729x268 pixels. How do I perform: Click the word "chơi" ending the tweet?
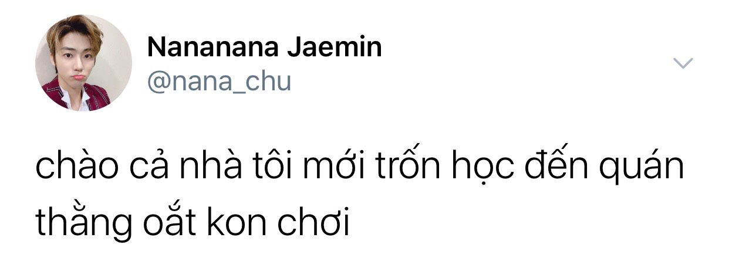point(312,222)
